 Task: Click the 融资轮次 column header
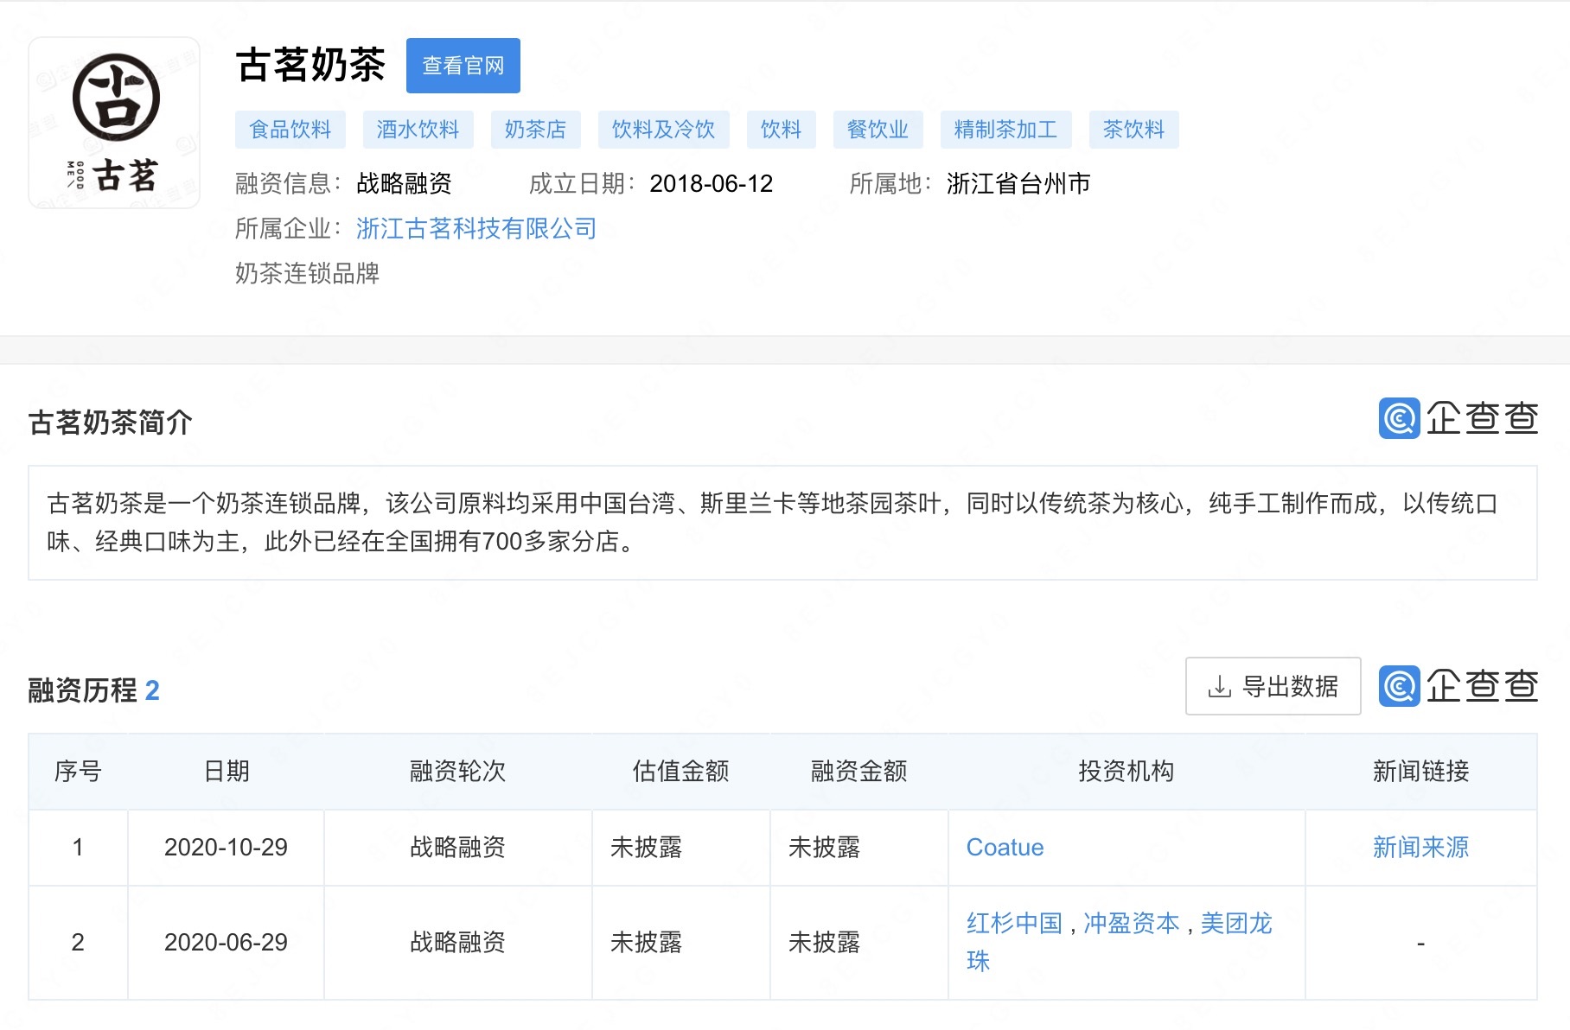tap(457, 771)
